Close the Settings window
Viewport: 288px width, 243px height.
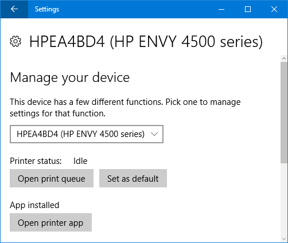click(274, 9)
